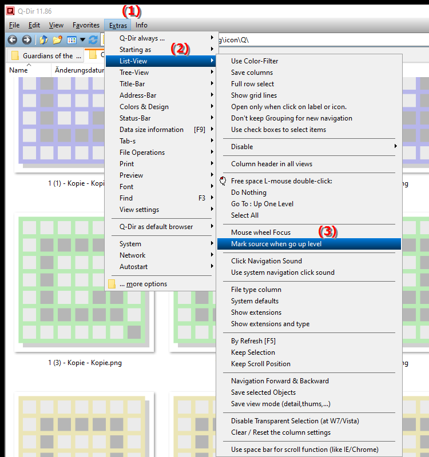Toggle Show grid lines option
Viewport: 429px width, 457px height.
(309, 95)
